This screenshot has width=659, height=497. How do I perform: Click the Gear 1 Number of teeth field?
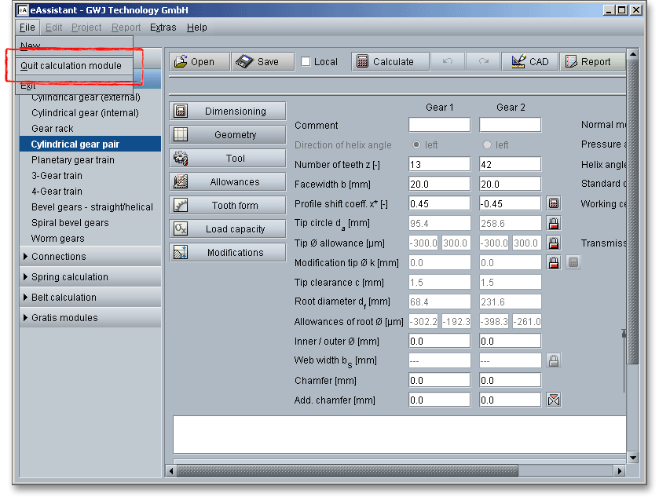[439, 164]
